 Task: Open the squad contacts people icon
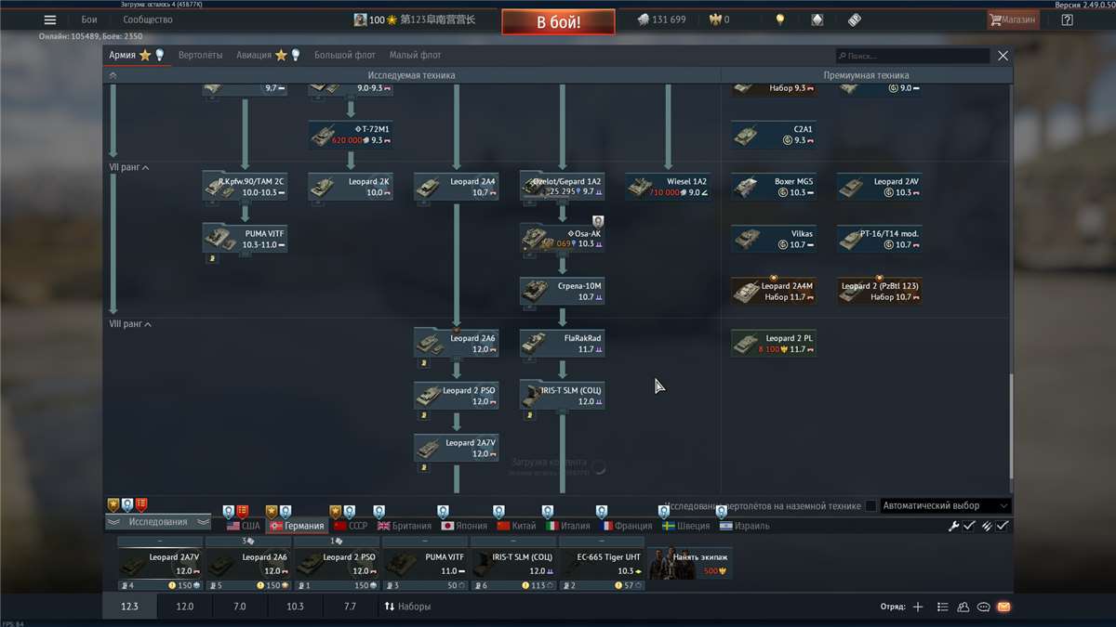point(963,607)
